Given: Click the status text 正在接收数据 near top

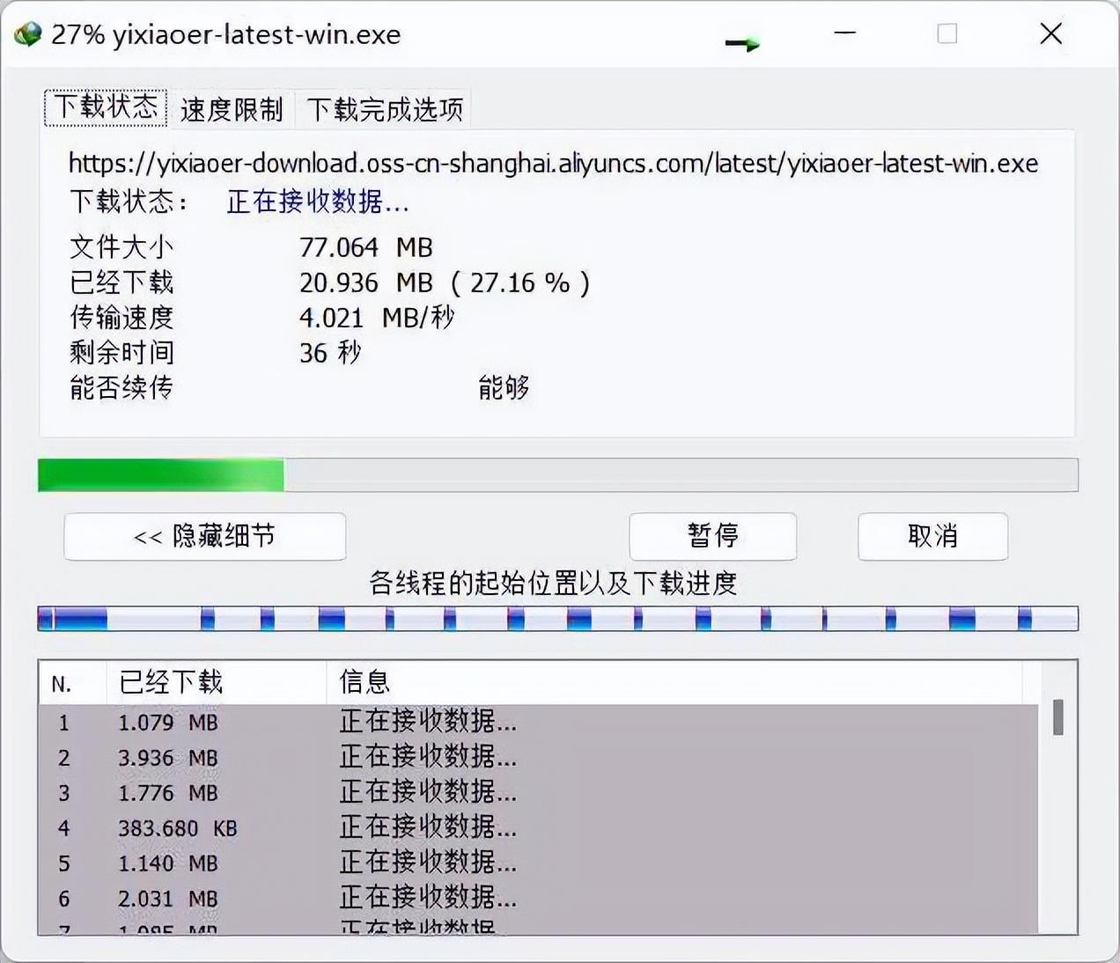Looking at the screenshot, I should 318,202.
